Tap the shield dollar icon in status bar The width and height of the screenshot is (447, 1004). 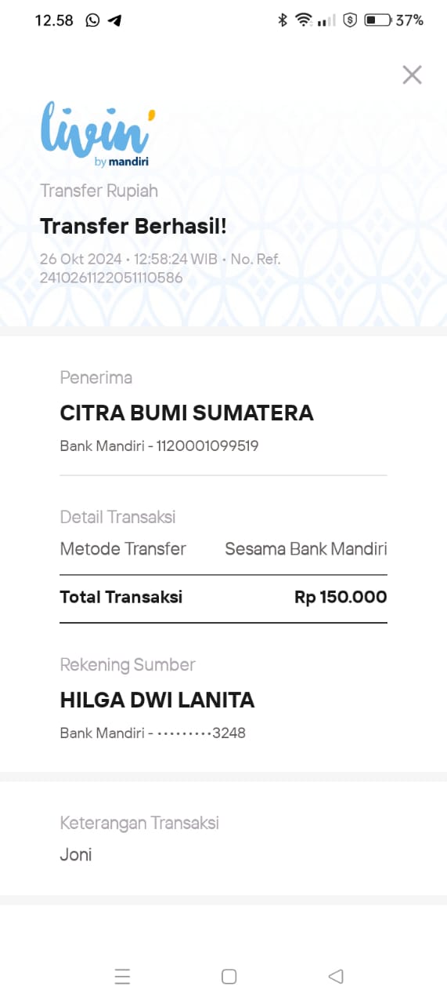pyautogui.click(x=351, y=20)
